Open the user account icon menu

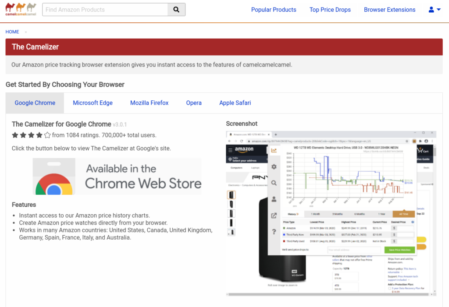[x=431, y=10]
